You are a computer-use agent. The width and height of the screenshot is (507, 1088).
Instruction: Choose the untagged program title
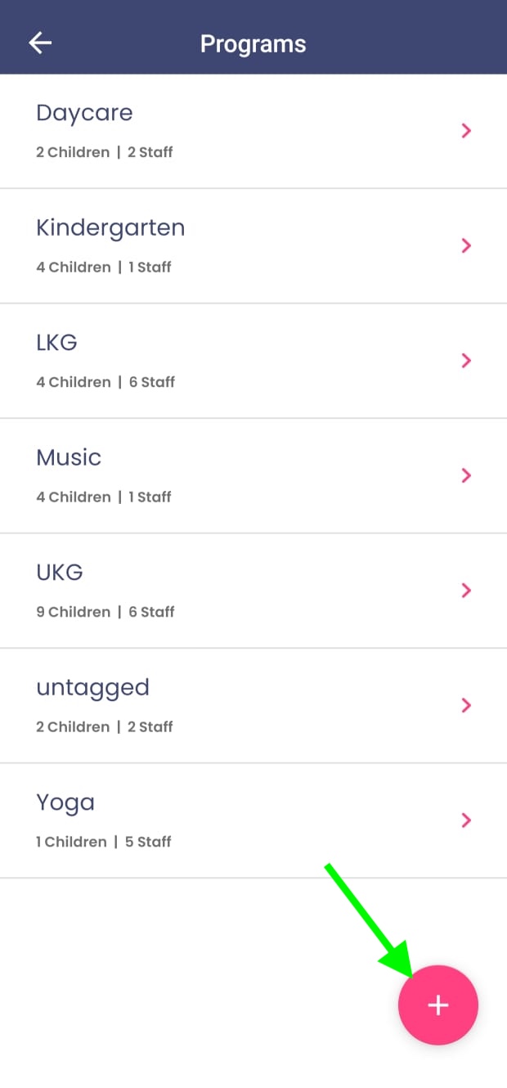(x=92, y=688)
